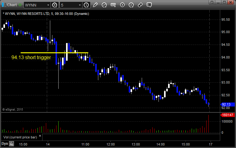Click the 11:00 time axis label
Image resolution: width=236 pixels, height=148 pixels.
click(85, 144)
